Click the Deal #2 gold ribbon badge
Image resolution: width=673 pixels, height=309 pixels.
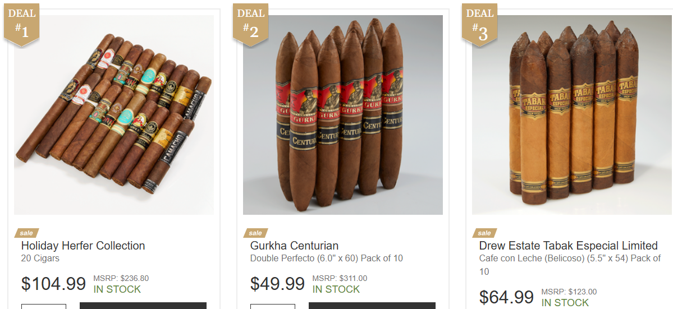point(251,25)
